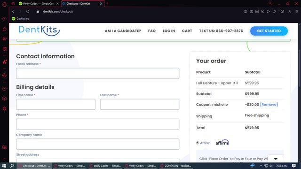
Task: Open the profile person icon in the toolbar
Action: point(290,11)
